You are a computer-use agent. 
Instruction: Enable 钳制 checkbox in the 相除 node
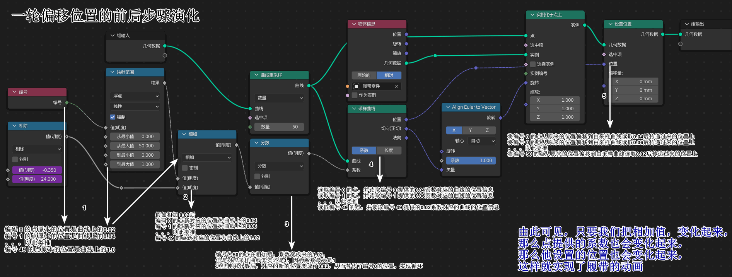click(x=15, y=159)
